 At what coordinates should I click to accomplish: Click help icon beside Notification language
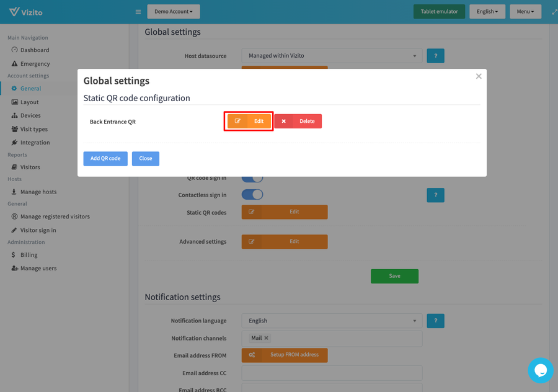[435, 321]
